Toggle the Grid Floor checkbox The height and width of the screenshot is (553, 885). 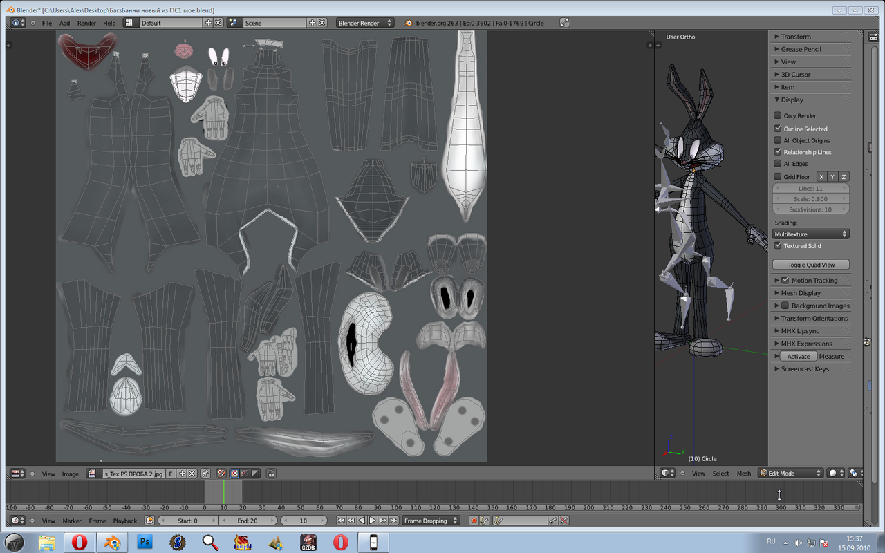[x=778, y=176]
